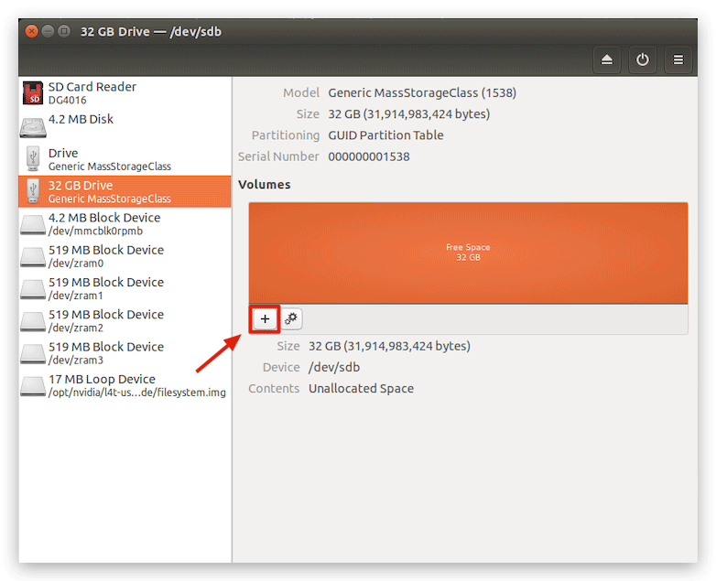Image resolution: width=716 pixels, height=581 pixels.
Task: Click the serial number 000000001538
Action: click(x=369, y=156)
